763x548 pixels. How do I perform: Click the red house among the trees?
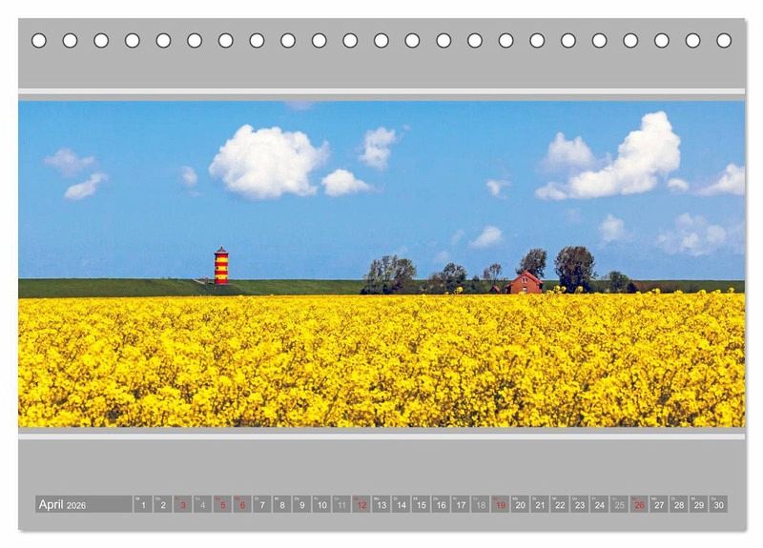point(525,283)
